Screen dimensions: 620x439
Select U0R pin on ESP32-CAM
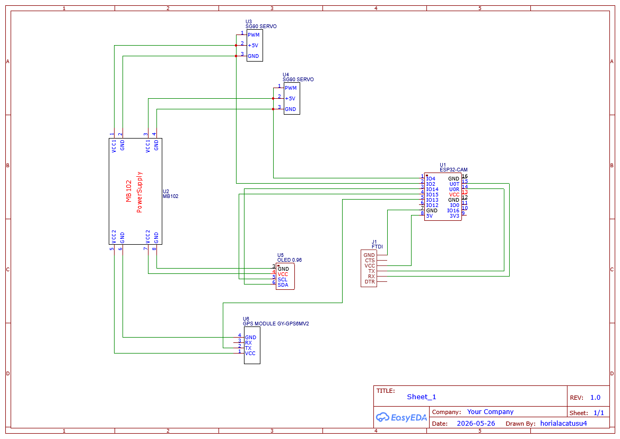(x=455, y=190)
